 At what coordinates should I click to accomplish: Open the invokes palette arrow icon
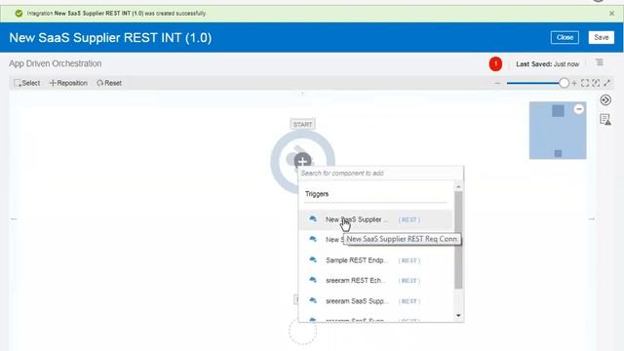coord(605,99)
